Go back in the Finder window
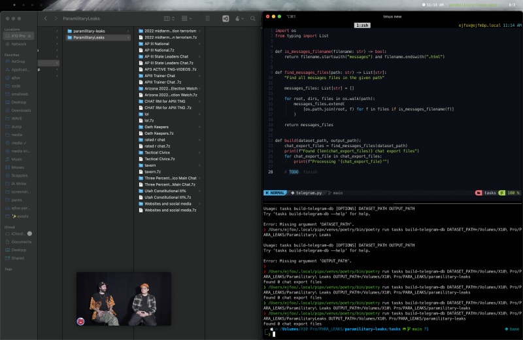Image resolution: width=523 pixels, height=340 pixels. (46, 19)
